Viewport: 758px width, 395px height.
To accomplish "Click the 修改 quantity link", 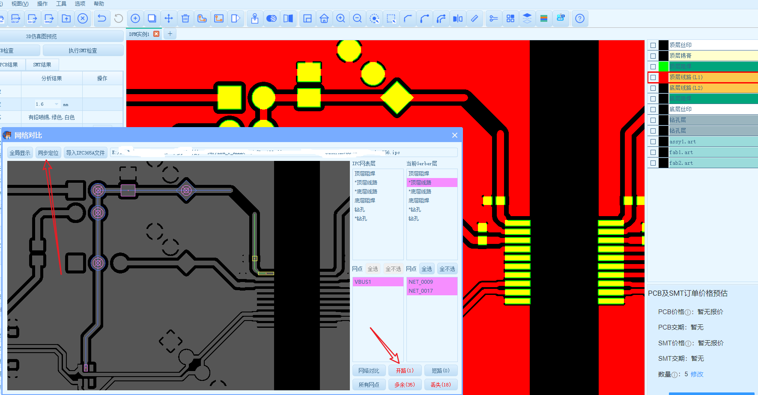I will point(697,374).
